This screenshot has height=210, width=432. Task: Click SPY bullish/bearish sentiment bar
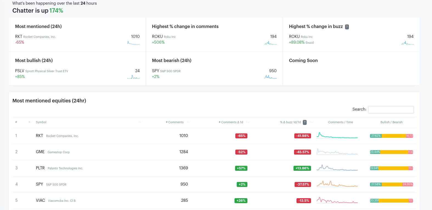391,184
